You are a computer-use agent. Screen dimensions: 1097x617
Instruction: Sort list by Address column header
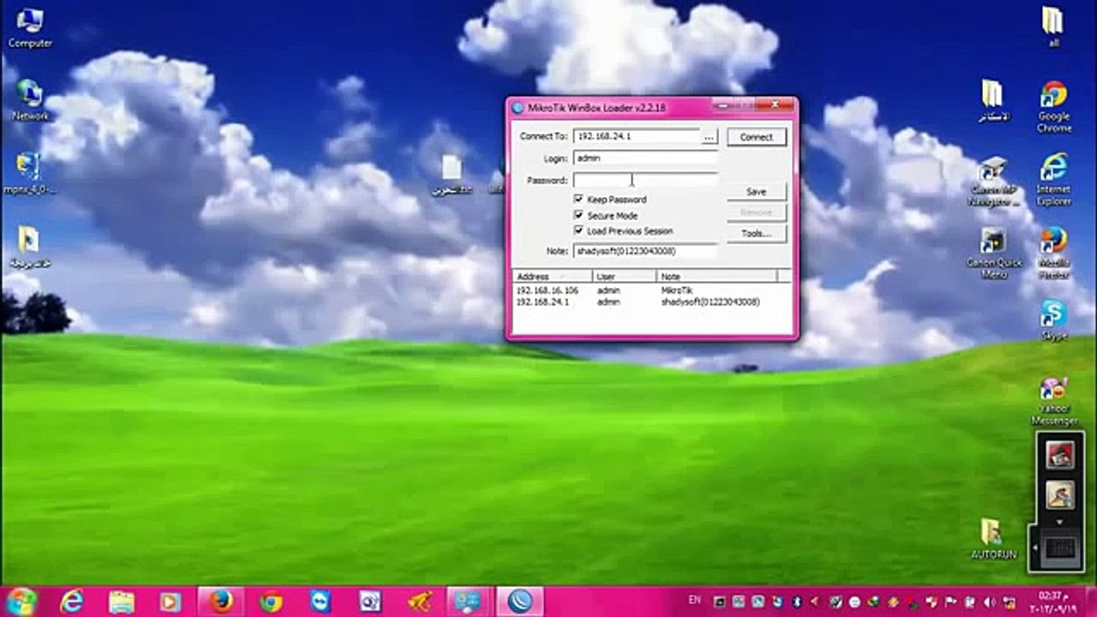[x=552, y=277]
